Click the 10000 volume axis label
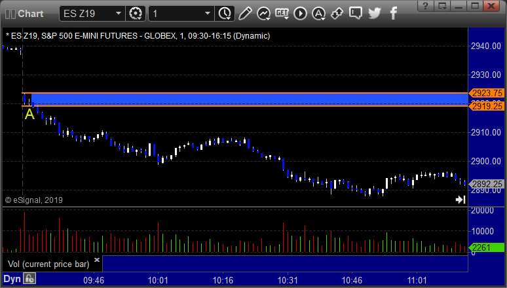This screenshot has width=507, height=288. click(482, 231)
